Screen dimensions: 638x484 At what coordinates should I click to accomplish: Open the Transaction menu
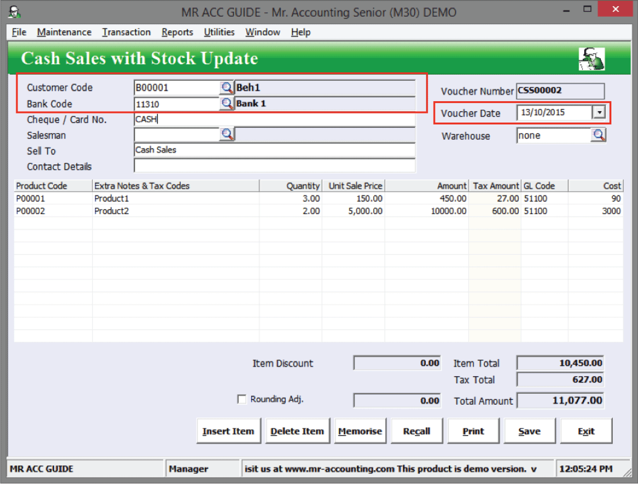(126, 32)
